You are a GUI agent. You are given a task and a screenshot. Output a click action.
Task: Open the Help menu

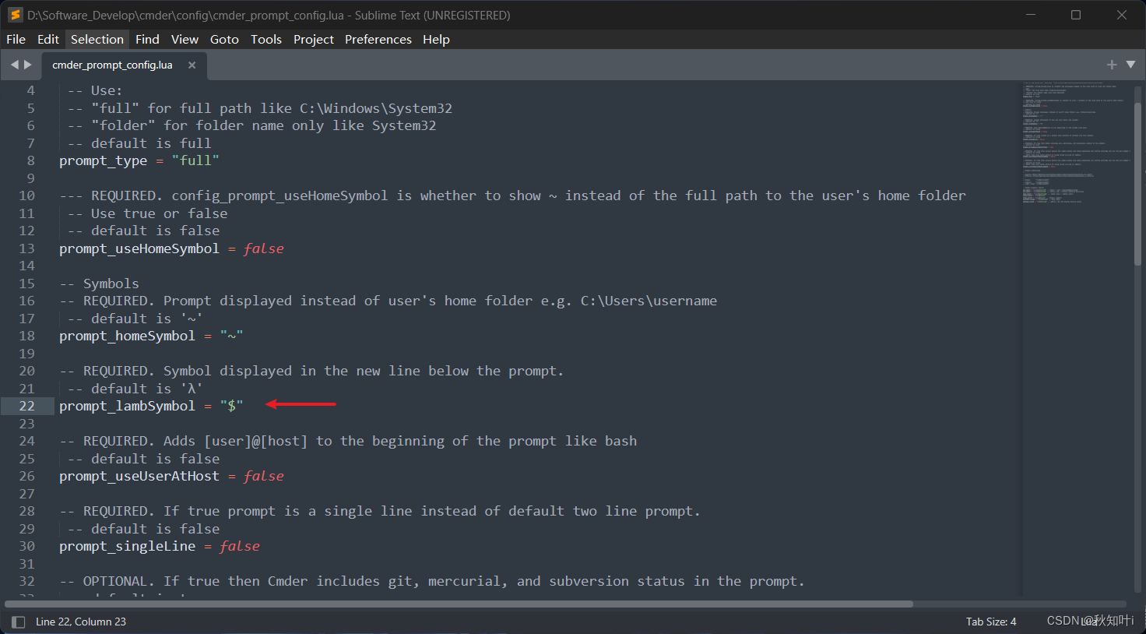pos(436,39)
